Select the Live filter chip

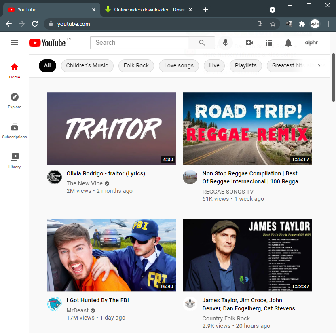(214, 66)
